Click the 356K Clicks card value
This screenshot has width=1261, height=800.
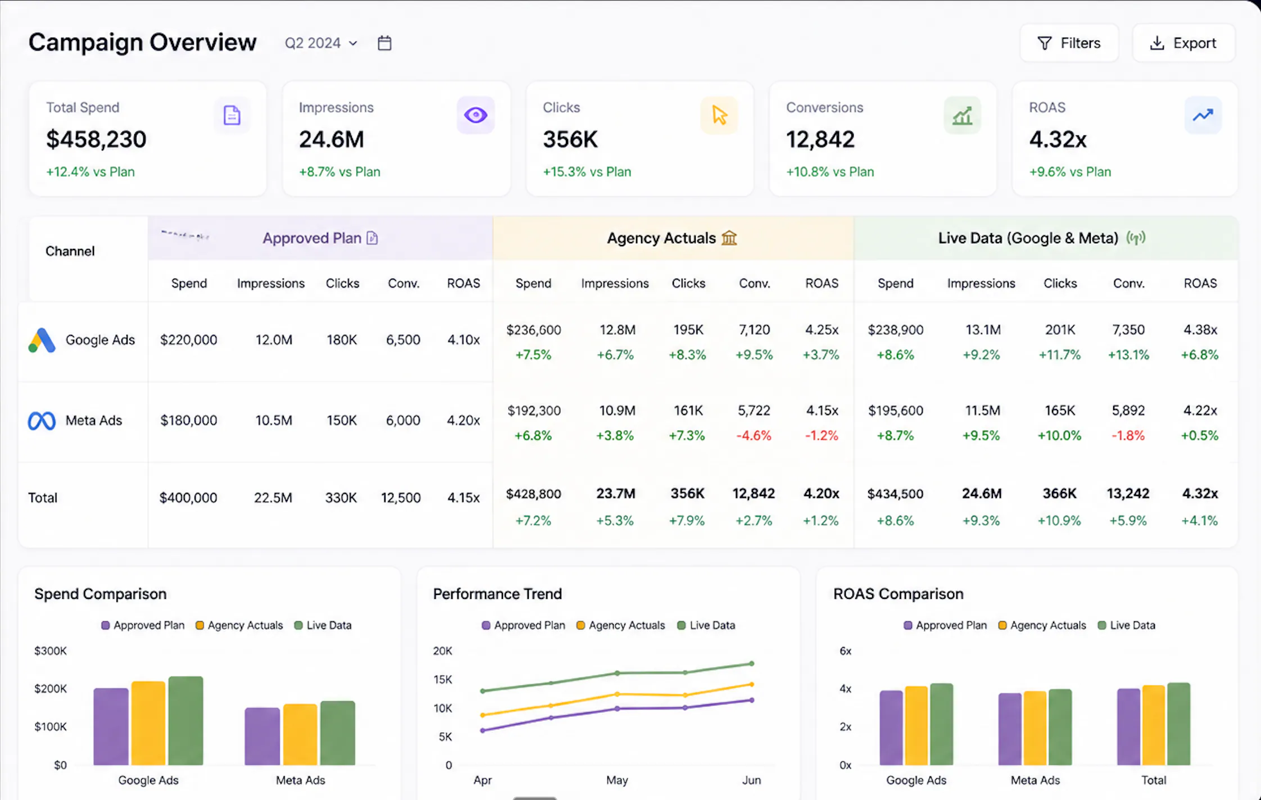(x=570, y=139)
